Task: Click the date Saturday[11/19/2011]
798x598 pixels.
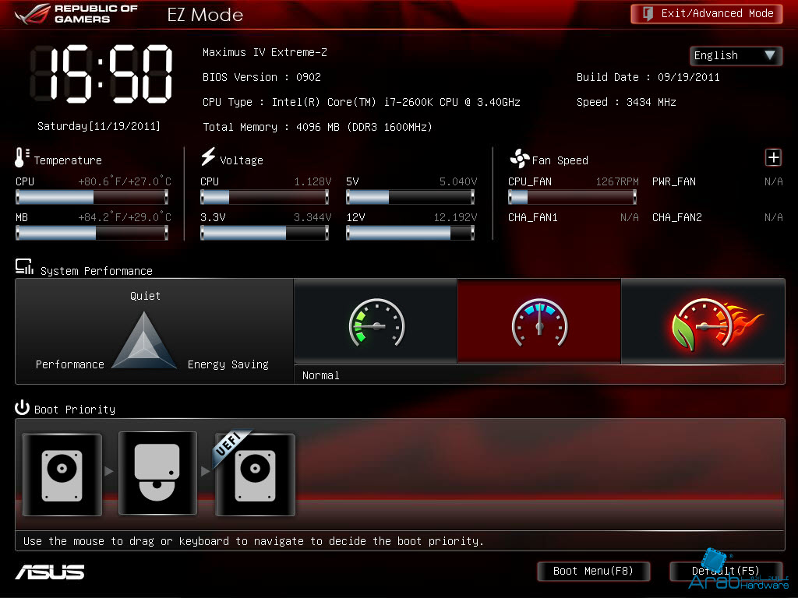Action: click(x=99, y=126)
